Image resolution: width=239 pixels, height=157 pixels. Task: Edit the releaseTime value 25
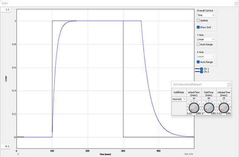pos(224,98)
